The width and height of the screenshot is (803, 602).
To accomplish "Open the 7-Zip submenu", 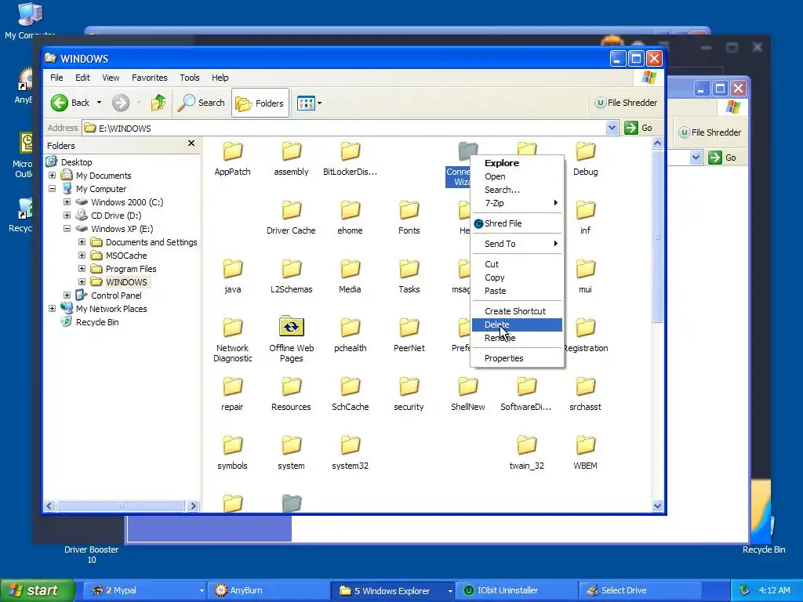I will pyautogui.click(x=517, y=203).
